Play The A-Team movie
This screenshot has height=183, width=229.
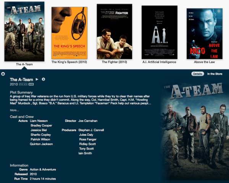click(37, 79)
